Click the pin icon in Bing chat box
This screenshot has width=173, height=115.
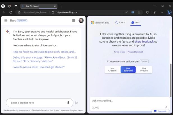pos(166,107)
